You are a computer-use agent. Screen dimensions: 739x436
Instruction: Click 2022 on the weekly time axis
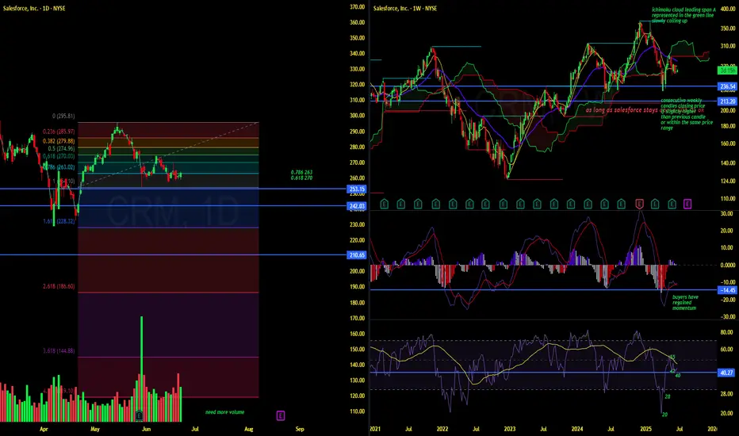click(442, 429)
